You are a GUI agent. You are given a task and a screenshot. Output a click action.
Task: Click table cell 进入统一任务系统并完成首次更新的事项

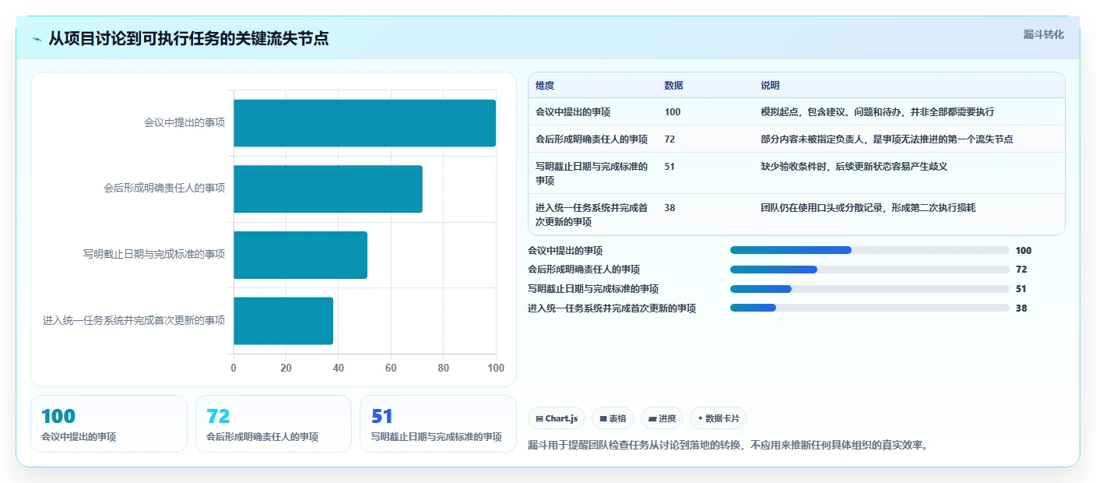592,214
